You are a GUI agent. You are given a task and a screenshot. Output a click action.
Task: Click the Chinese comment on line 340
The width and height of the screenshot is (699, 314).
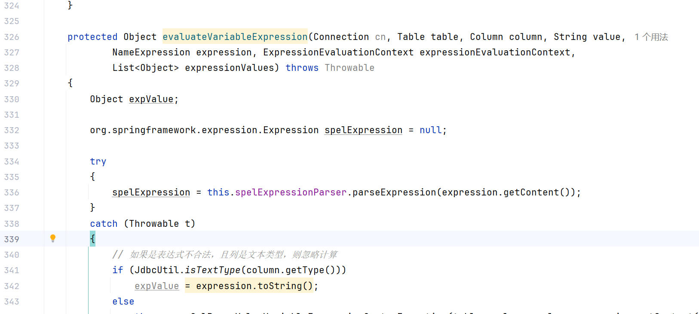(233, 255)
